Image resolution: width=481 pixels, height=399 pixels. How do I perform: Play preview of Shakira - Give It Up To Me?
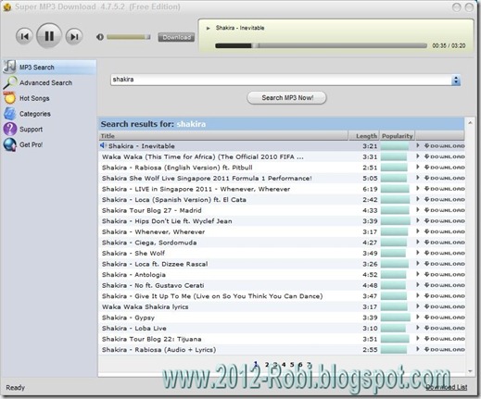coord(418,295)
